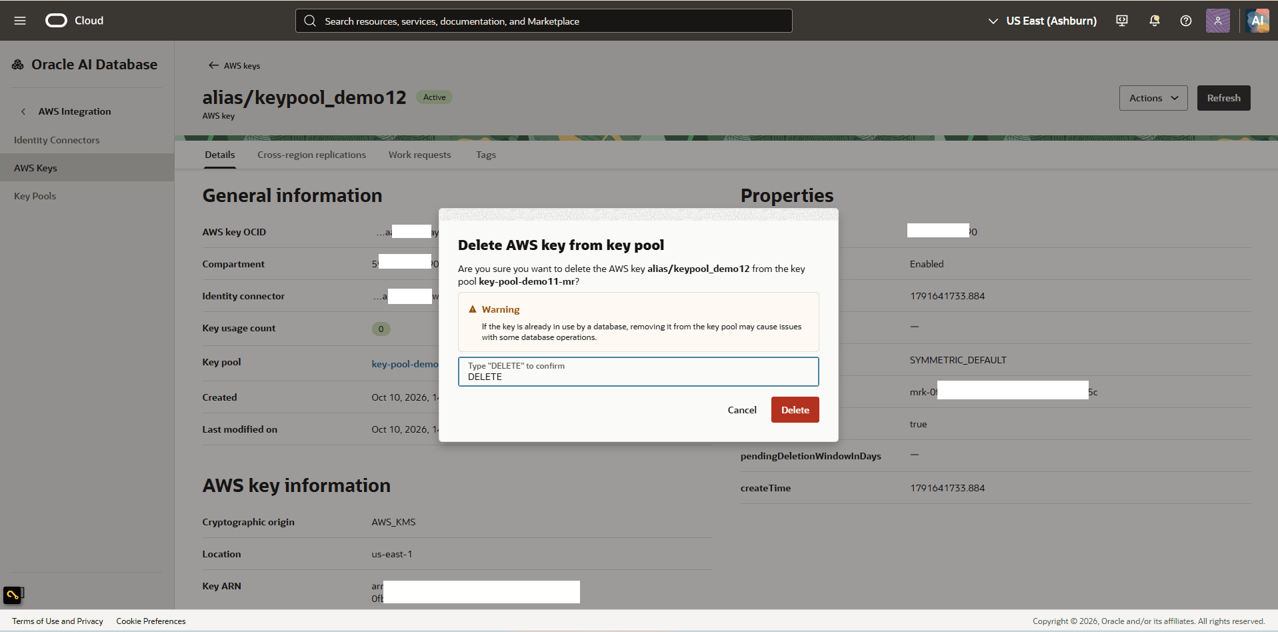Click the Enabled property value
This screenshot has height=632, width=1278.
tap(927, 264)
